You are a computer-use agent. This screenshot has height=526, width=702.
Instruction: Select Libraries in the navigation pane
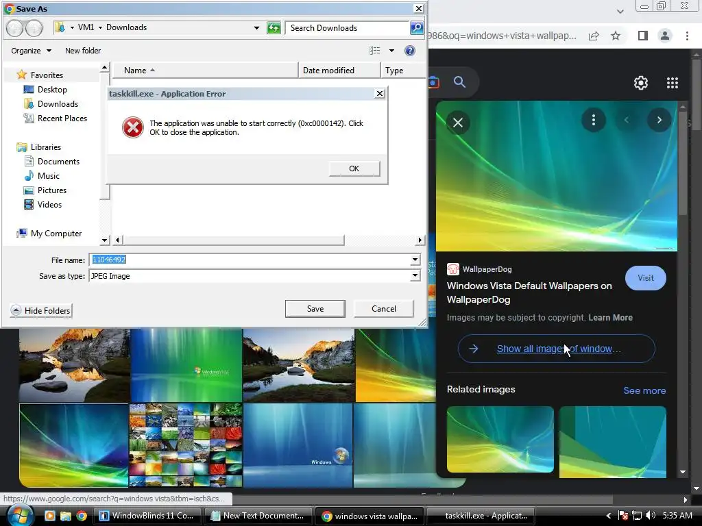click(46, 147)
